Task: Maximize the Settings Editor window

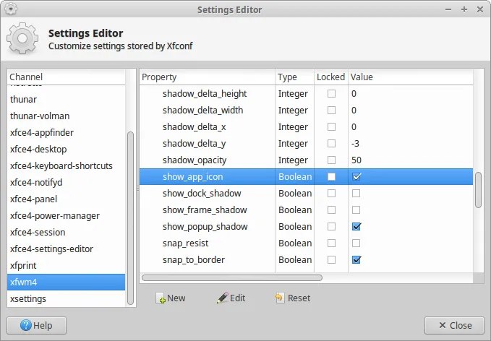Action: (464, 9)
